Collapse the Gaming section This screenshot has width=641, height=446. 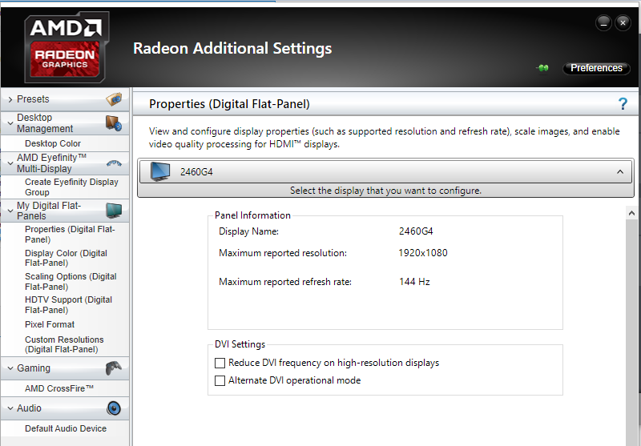pos(10,368)
